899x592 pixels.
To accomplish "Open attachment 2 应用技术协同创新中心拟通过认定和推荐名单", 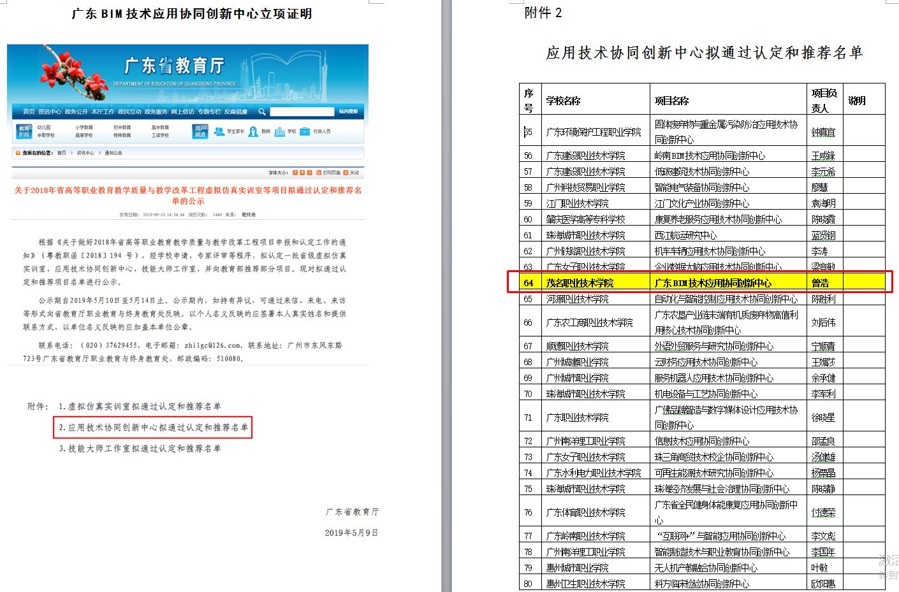I will [153, 428].
